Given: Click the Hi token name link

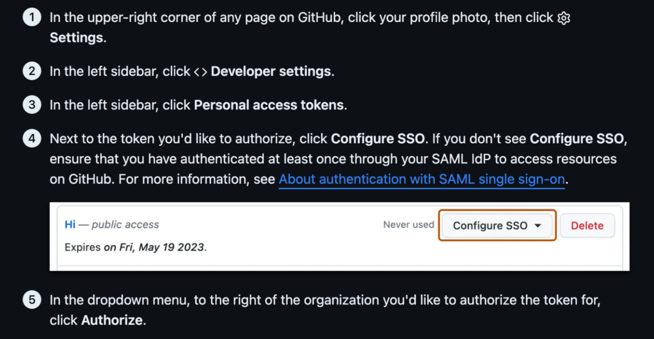Looking at the screenshot, I should pyautogui.click(x=69, y=224).
